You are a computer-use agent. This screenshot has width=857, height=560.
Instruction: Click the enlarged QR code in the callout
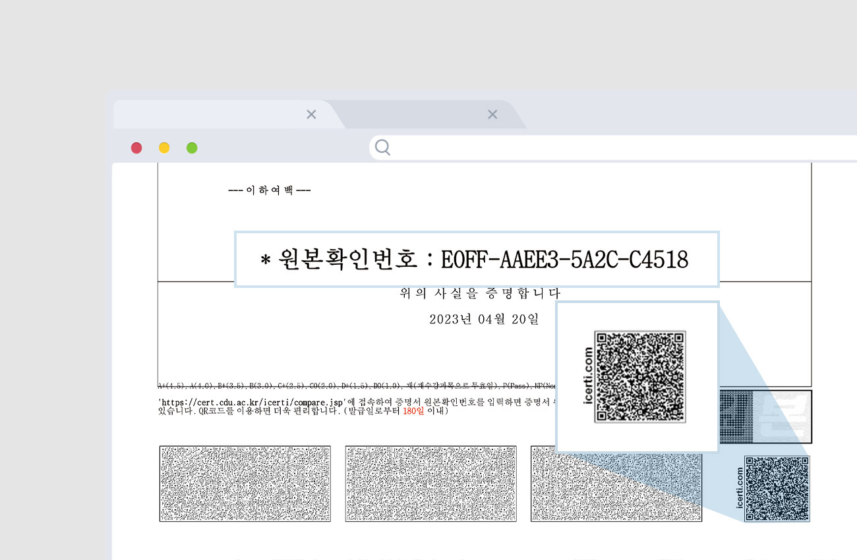640,377
